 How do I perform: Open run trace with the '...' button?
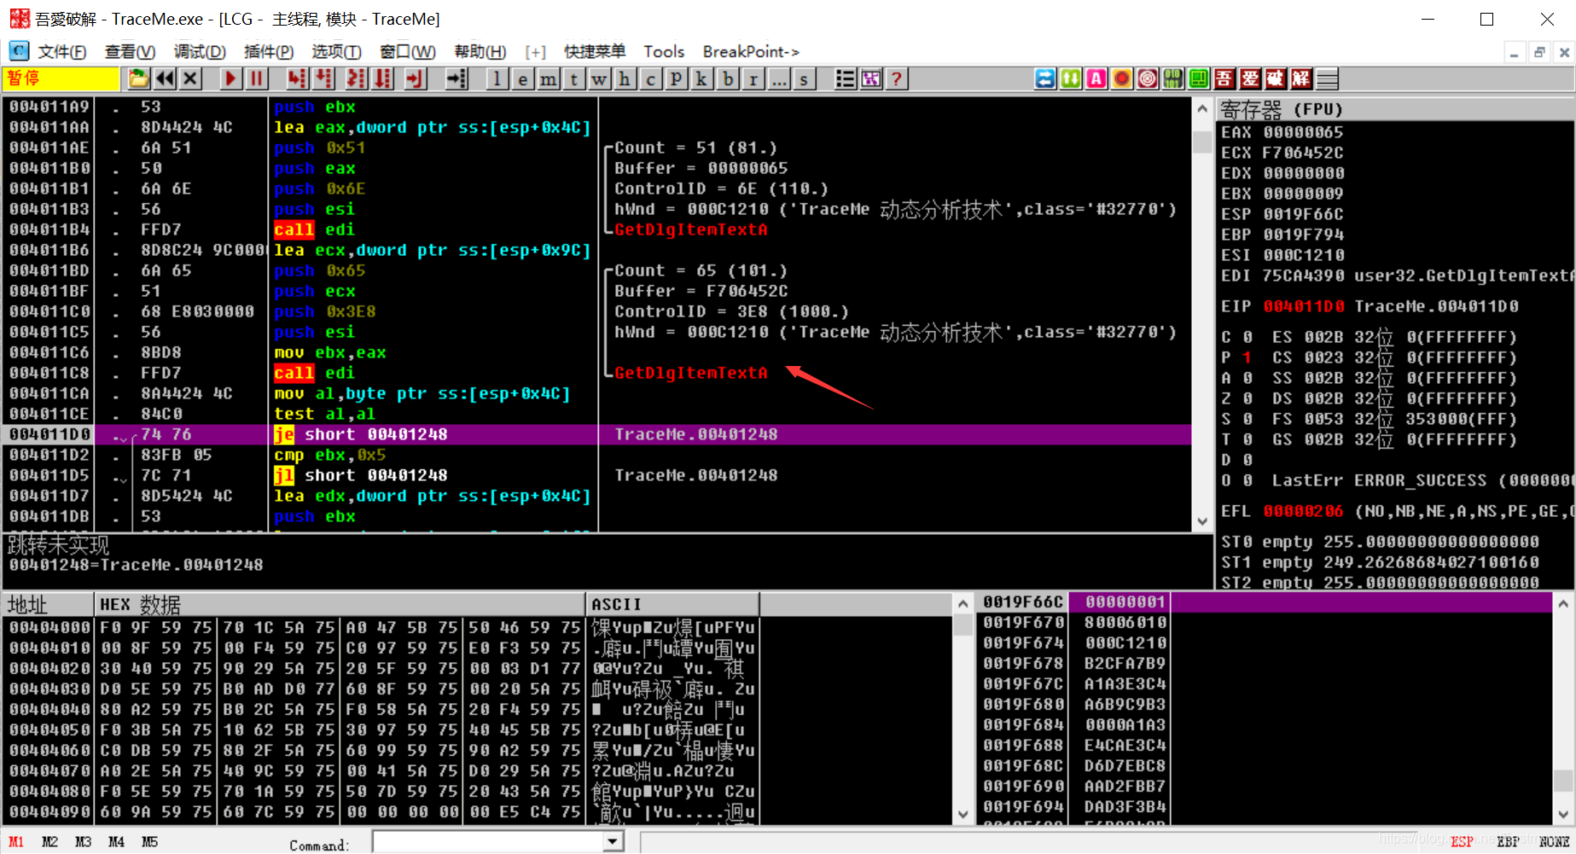point(779,79)
